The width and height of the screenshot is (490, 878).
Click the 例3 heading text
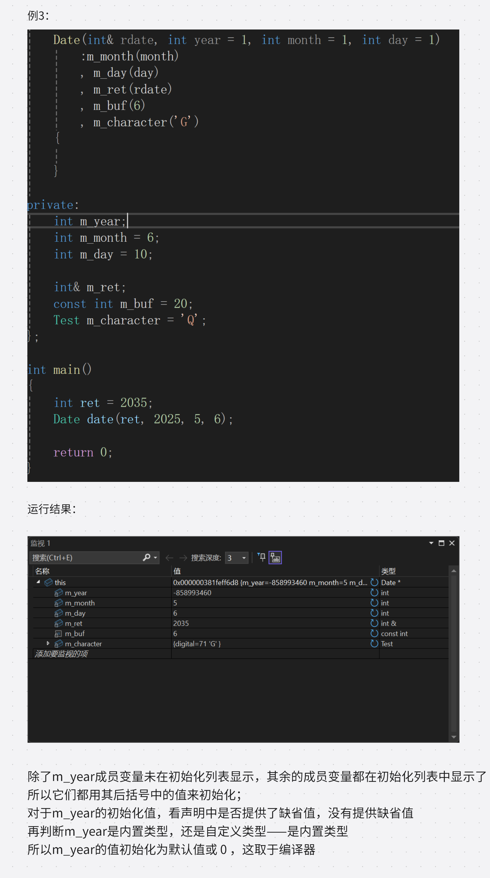(x=38, y=15)
